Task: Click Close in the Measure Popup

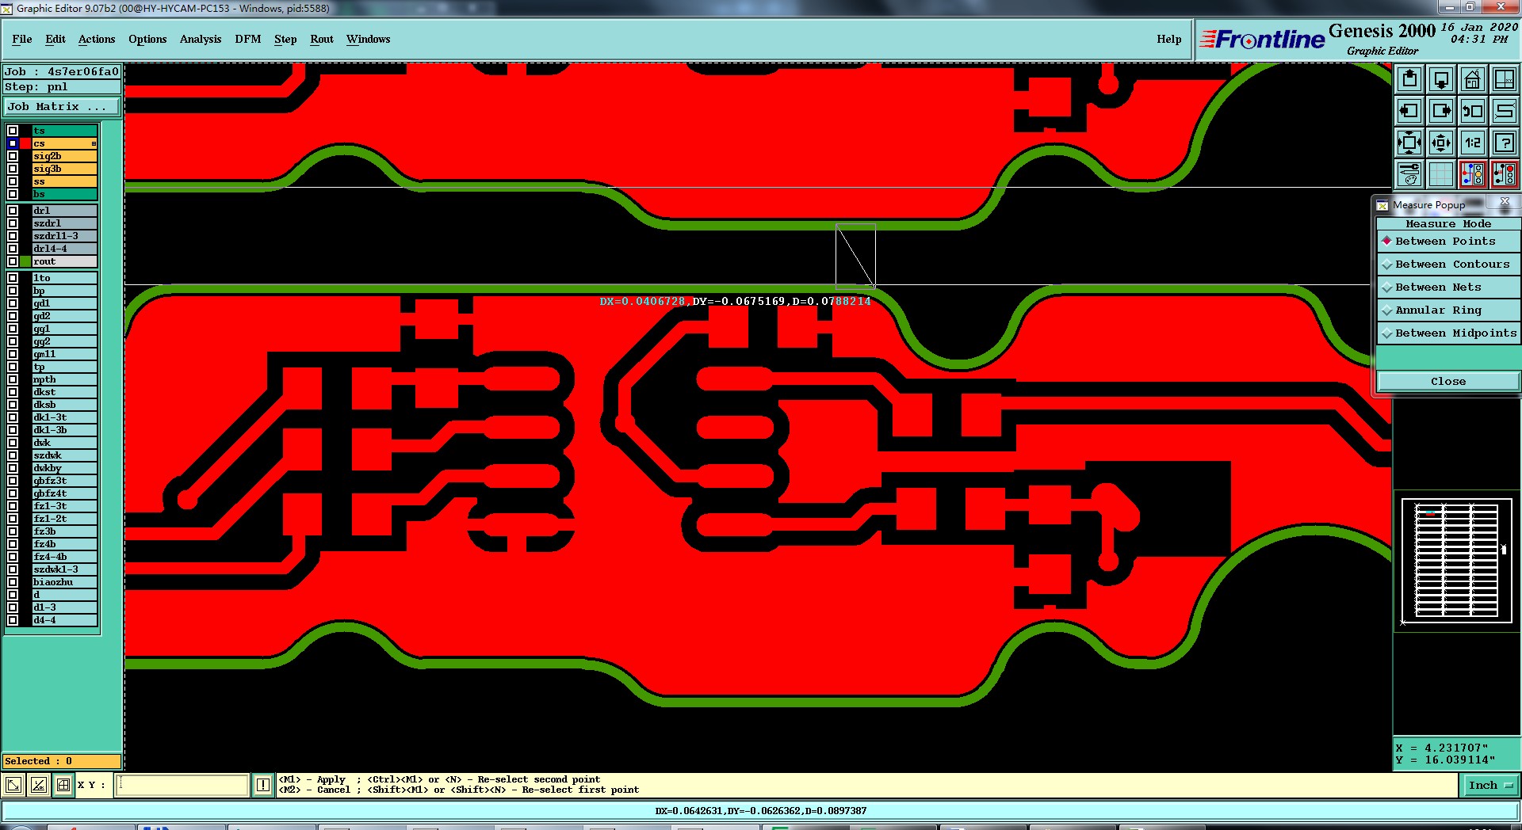Action: [x=1448, y=382]
